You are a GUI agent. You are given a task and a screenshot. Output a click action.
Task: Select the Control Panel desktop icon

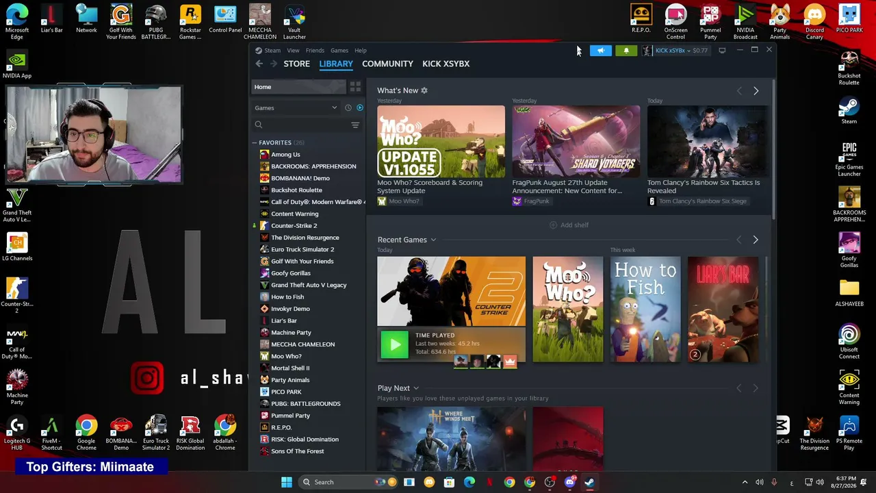tap(225, 18)
